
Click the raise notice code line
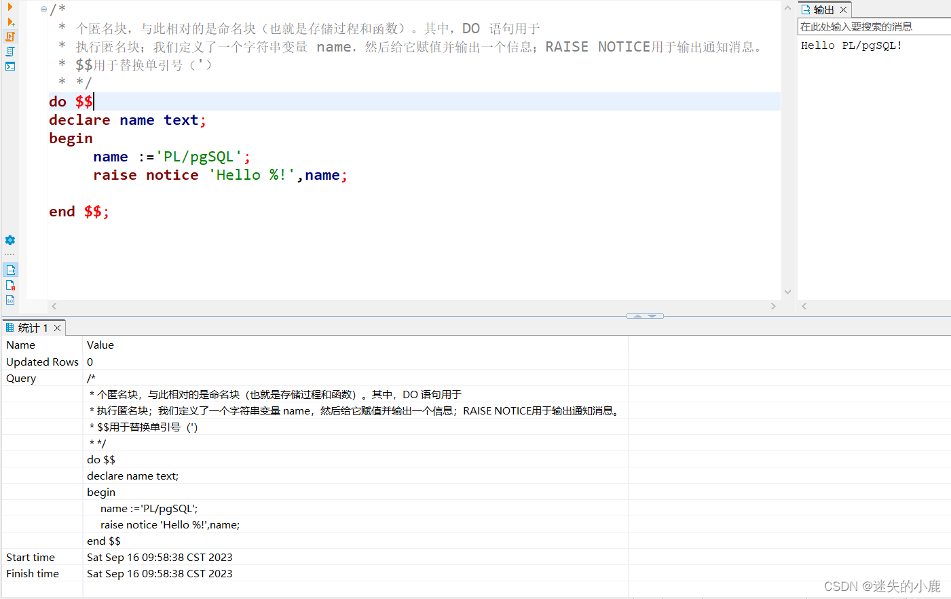tap(221, 175)
